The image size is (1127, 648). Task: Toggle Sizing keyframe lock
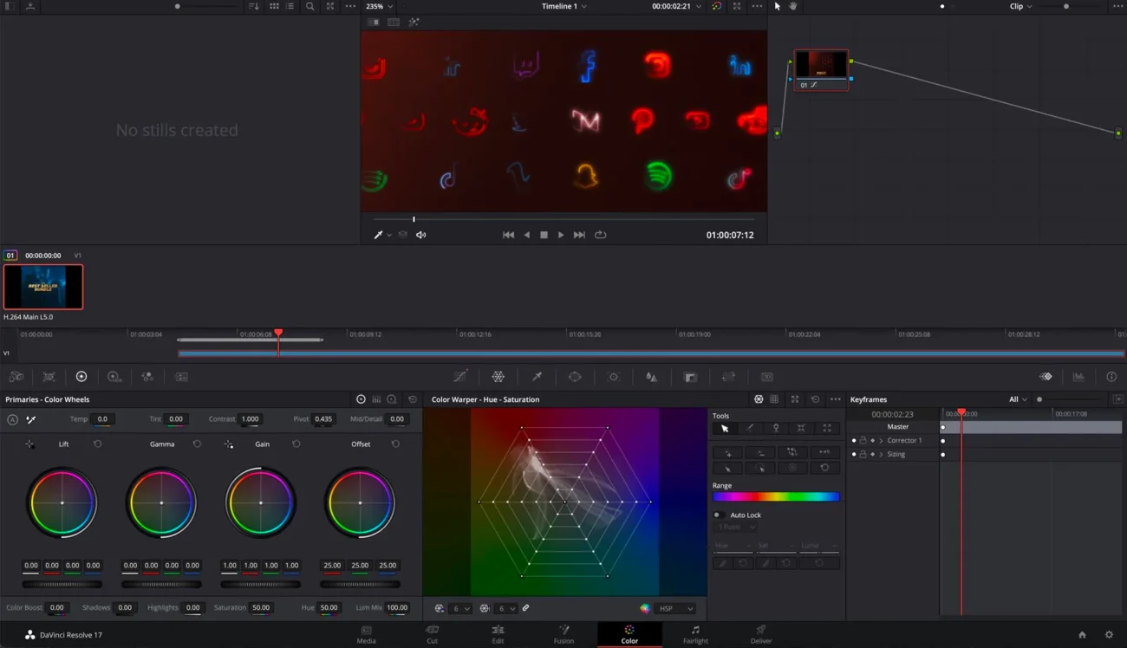point(863,454)
